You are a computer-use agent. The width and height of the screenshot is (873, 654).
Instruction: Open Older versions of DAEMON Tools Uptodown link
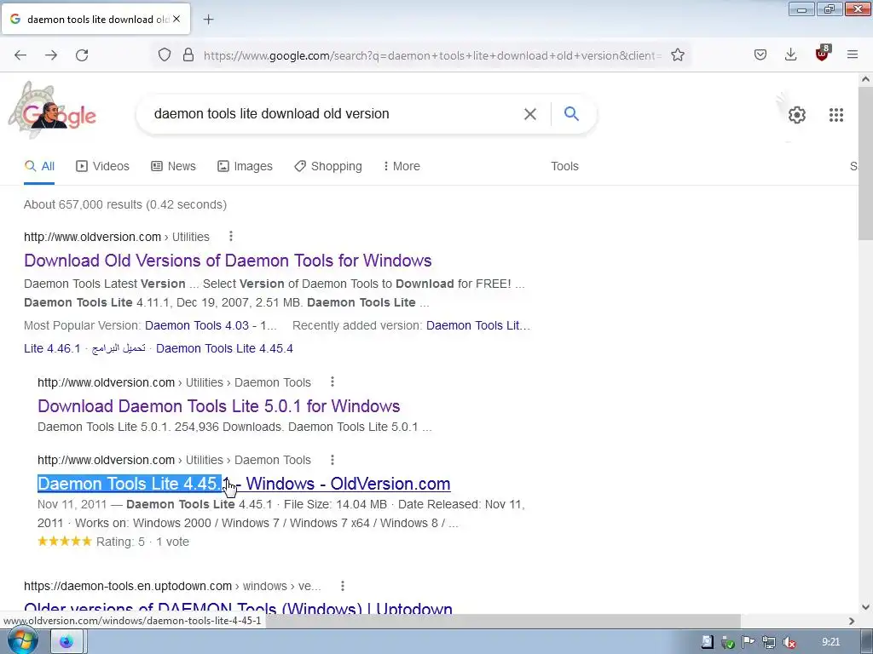coord(239,607)
